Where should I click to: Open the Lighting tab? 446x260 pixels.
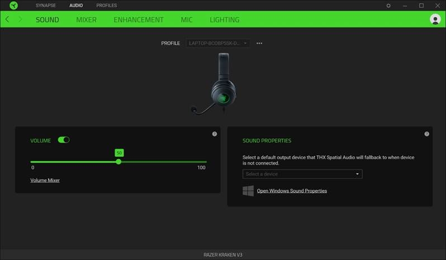(x=225, y=20)
